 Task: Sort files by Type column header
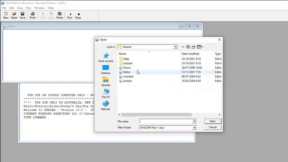tap(218, 54)
